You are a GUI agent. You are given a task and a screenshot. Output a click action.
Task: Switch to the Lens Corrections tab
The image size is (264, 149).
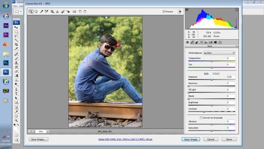pos(211,42)
